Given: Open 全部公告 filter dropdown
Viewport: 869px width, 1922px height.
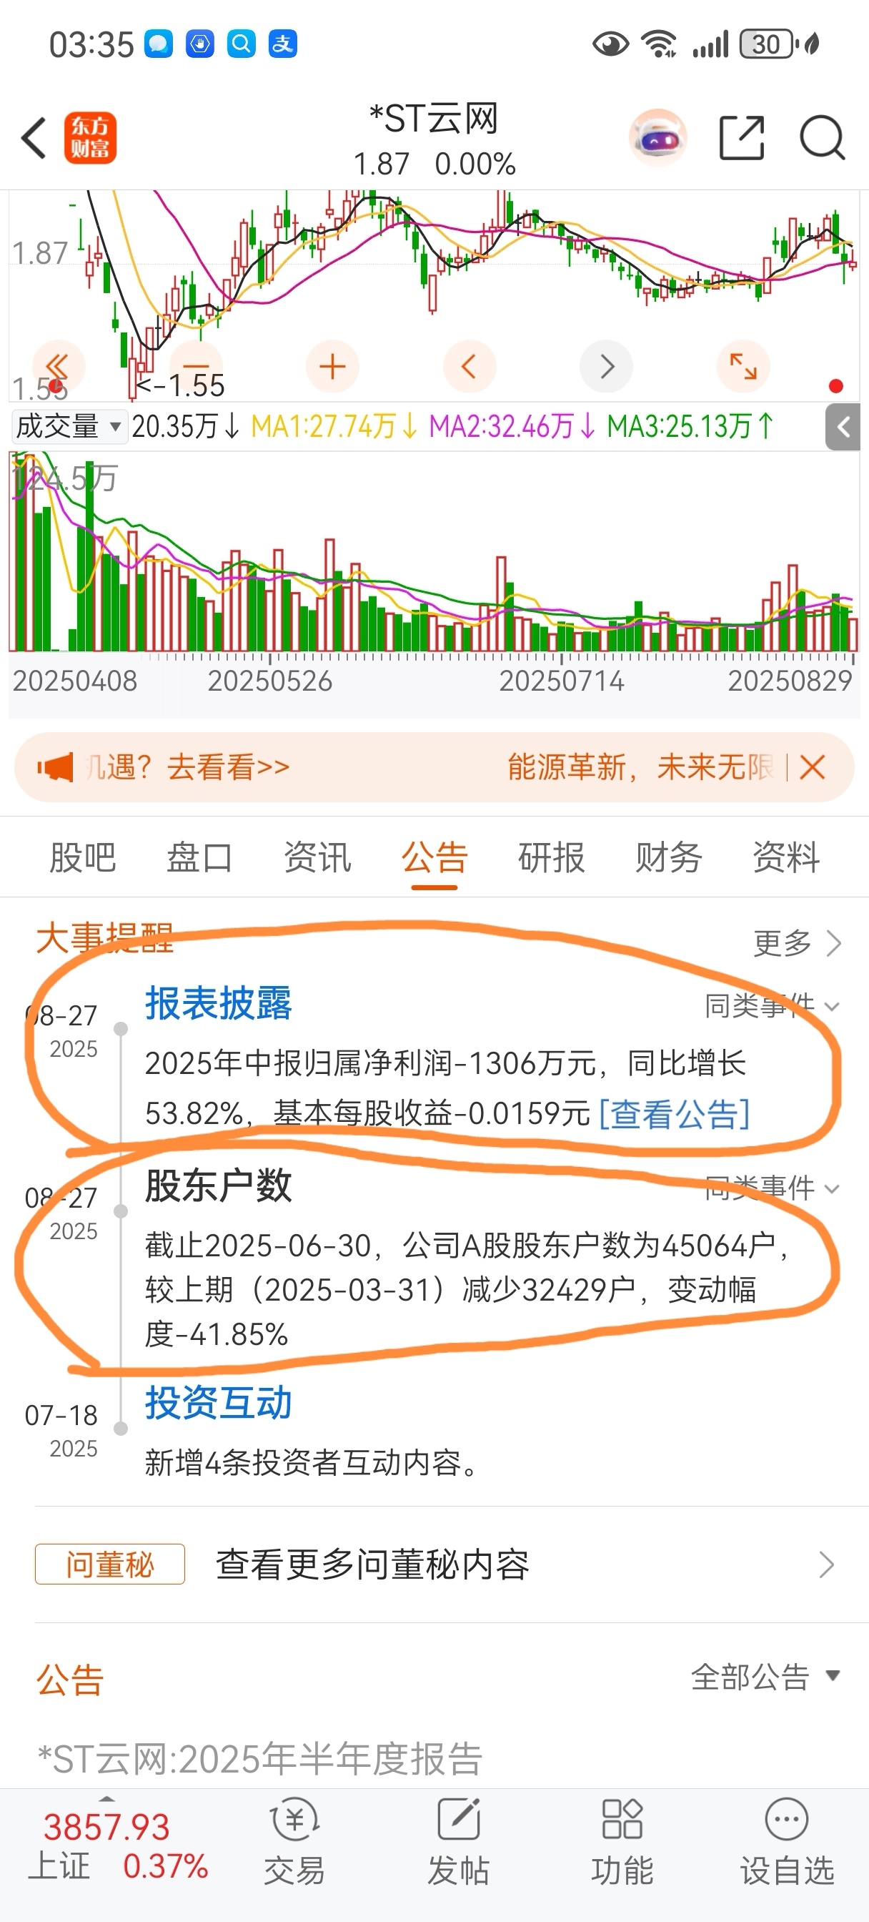Looking at the screenshot, I should point(766,1677).
